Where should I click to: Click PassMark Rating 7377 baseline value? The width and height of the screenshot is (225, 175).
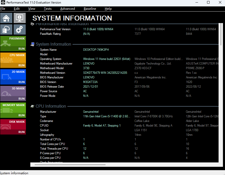tap(138, 34)
